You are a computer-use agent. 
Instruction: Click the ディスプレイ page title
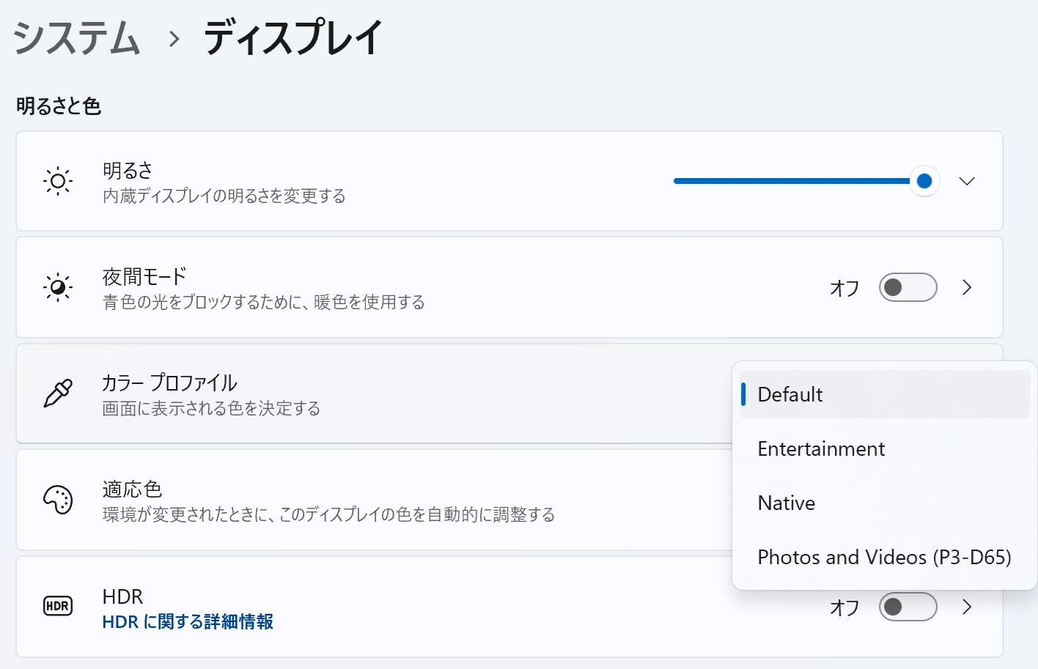[x=293, y=37]
